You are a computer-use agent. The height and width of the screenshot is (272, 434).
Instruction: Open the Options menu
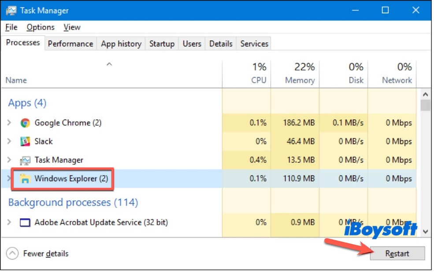pyautogui.click(x=41, y=27)
